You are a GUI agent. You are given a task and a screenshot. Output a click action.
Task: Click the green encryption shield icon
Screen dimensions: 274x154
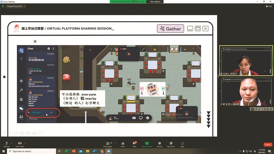[3, 6]
